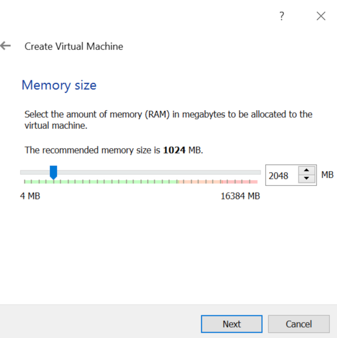Click the MB unit label beside spinner

pos(327,175)
